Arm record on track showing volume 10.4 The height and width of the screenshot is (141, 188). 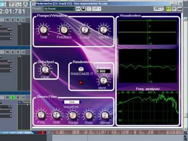18,20
